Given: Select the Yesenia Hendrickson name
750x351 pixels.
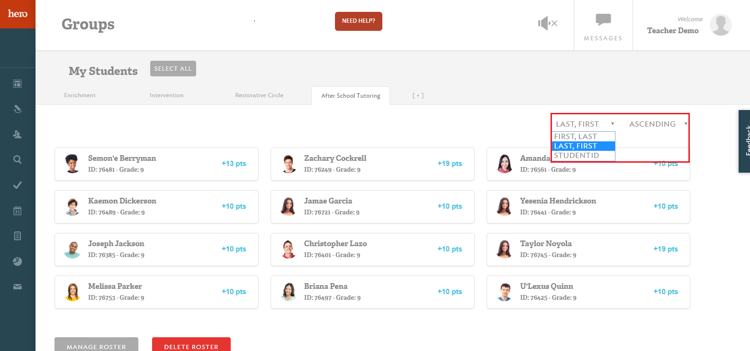Looking at the screenshot, I should point(558,201).
